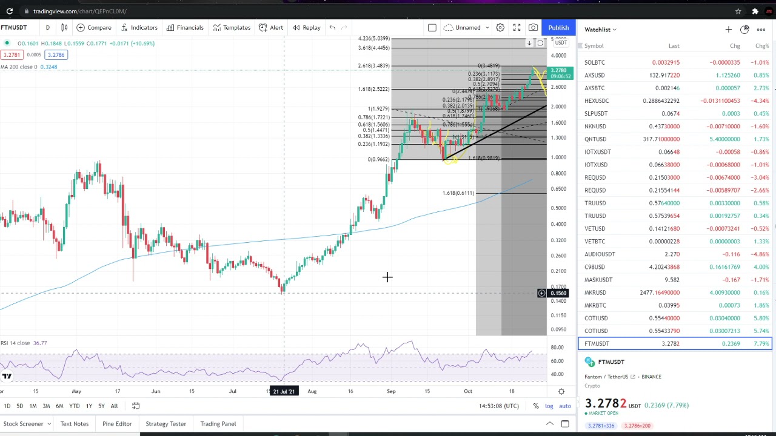Open browser extensions puzzle icon
The image size is (776, 436).
755,11
